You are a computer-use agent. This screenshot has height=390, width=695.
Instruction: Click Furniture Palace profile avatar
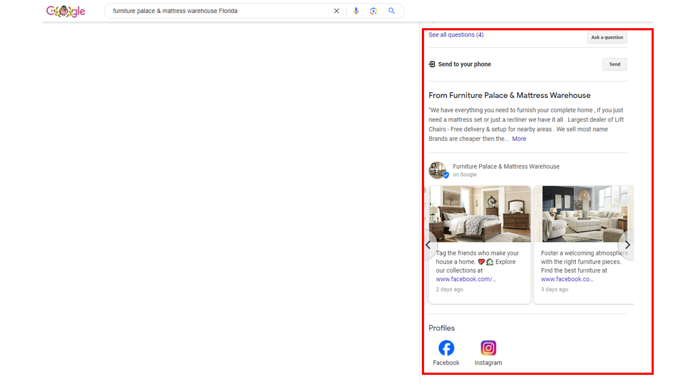(437, 170)
